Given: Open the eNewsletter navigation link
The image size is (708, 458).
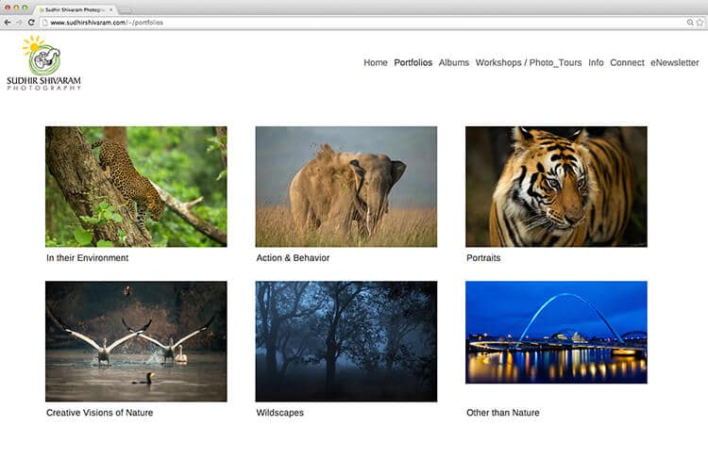Looking at the screenshot, I should 674,63.
